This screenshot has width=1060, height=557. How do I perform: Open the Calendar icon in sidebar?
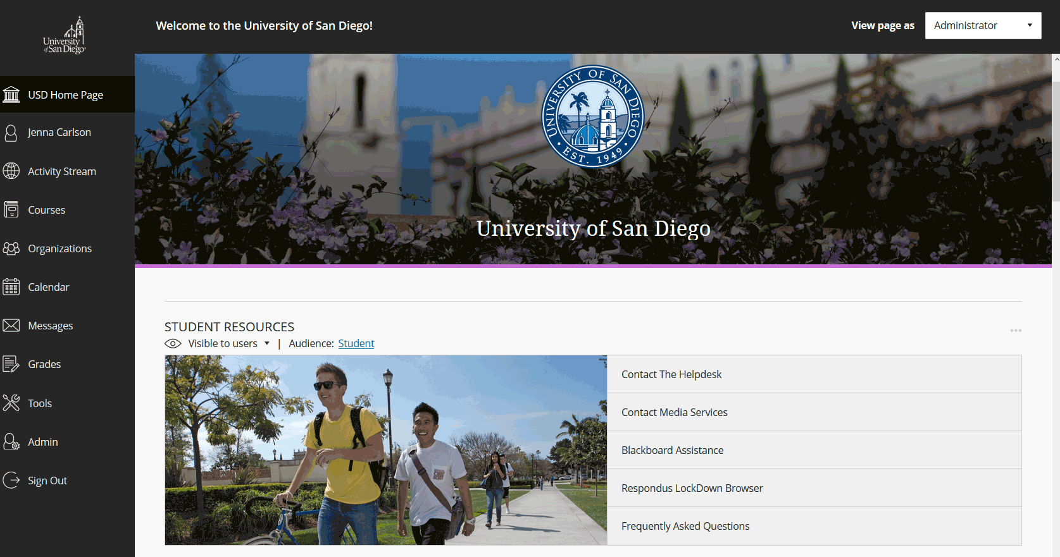click(x=11, y=287)
